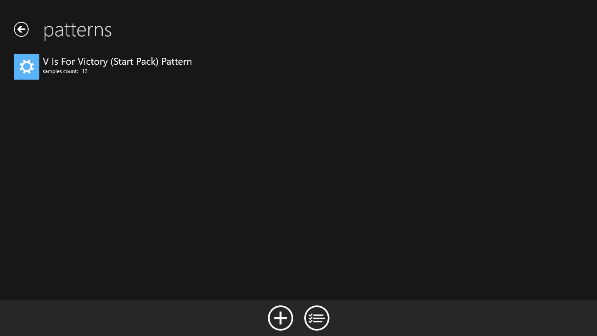This screenshot has width=597, height=336.
Task: Click the number 12 under pattern name
Action: pos(85,71)
